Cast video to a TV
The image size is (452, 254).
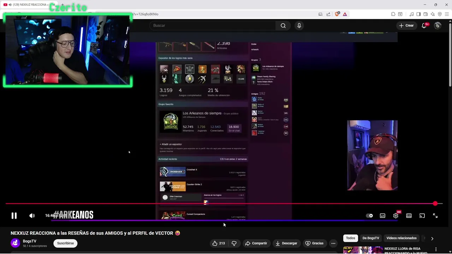[x=422, y=216]
